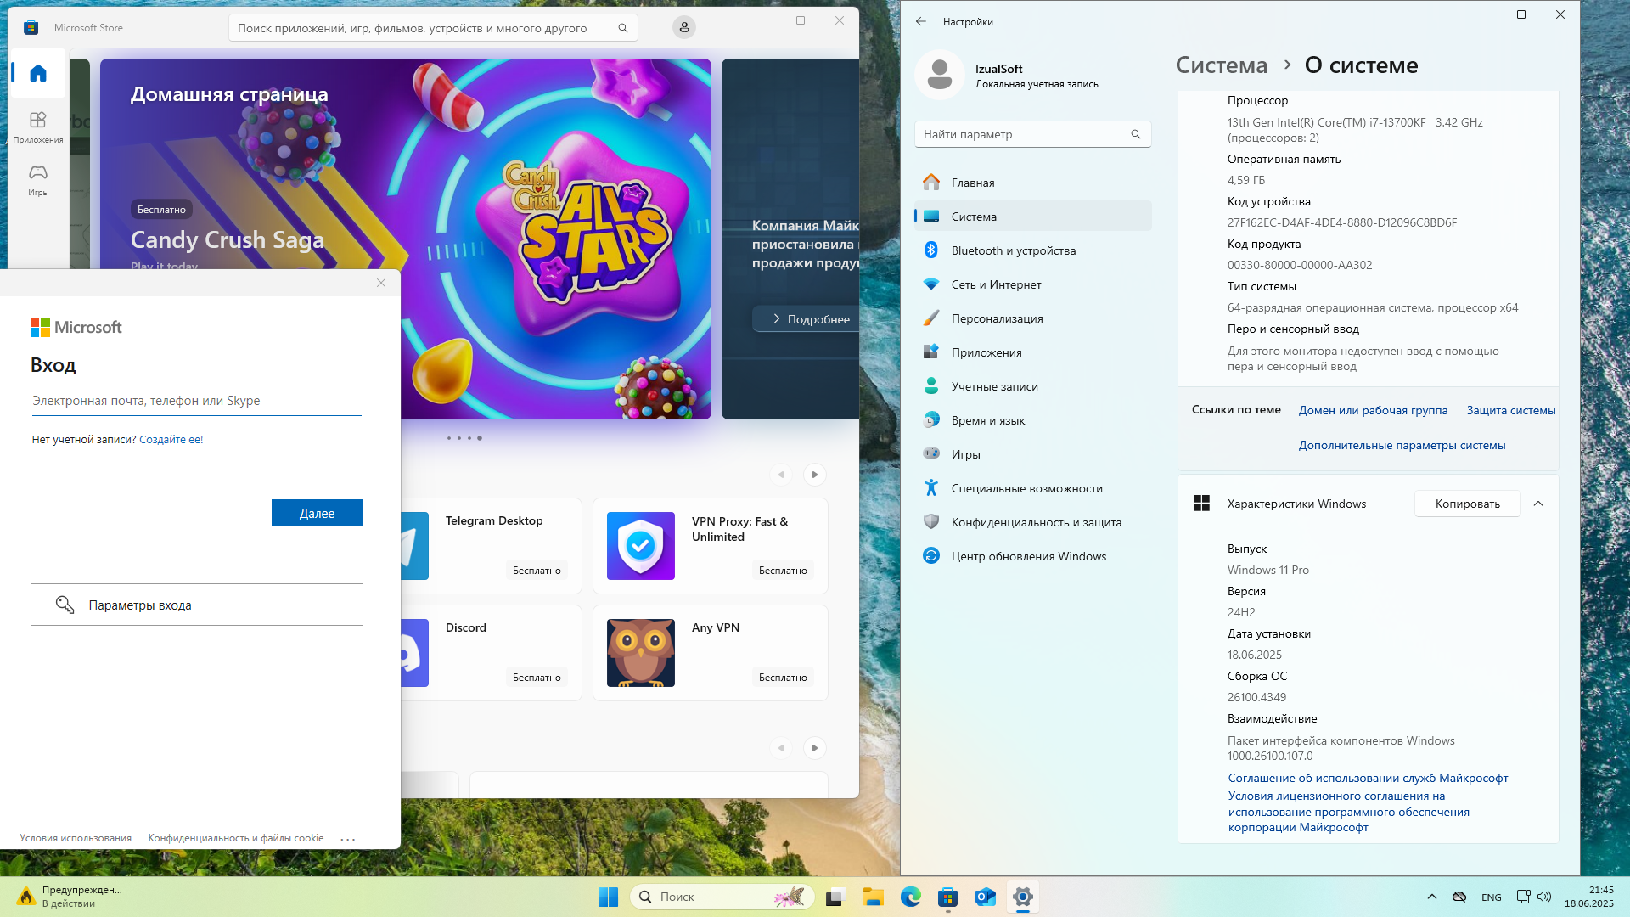1630x917 pixels.
Task: Open the Telegram Desktop app card
Action: [x=491, y=546]
